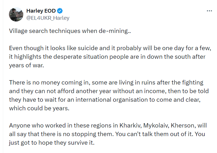Click the word 'de-mining' in the first line
The height and width of the screenshot is (153, 217).
coord(113,31)
